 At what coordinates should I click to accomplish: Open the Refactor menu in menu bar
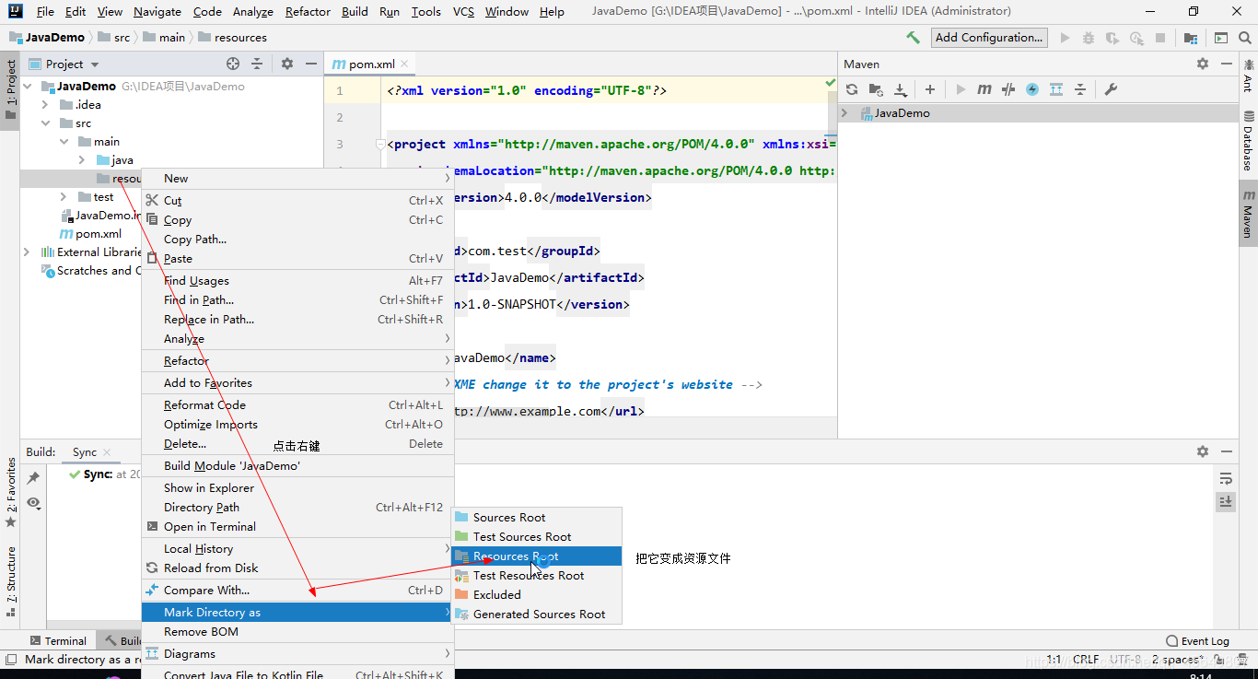[308, 11]
